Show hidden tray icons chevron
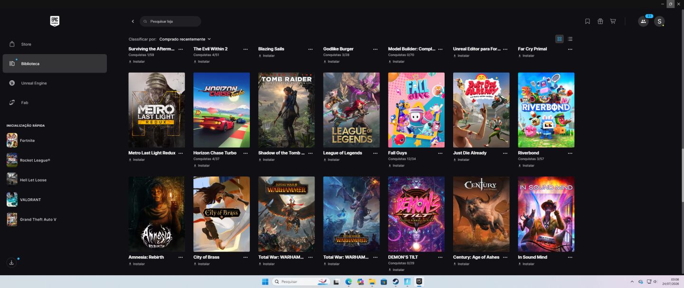Viewport: 684px width, 288px height. click(632, 282)
